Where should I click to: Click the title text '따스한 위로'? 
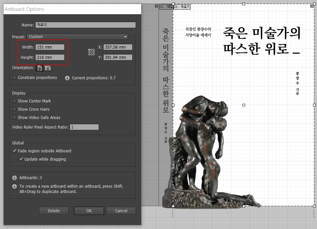256,49
